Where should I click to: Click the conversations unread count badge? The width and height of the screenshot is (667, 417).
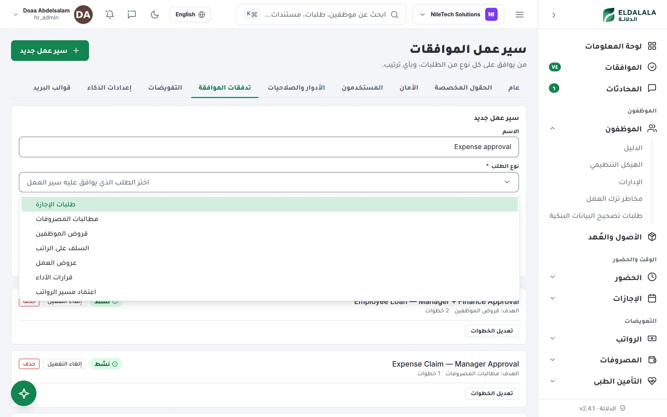[x=554, y=88]
